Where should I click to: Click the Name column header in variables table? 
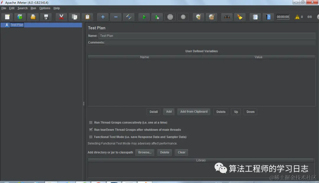[x=144, y=57]
